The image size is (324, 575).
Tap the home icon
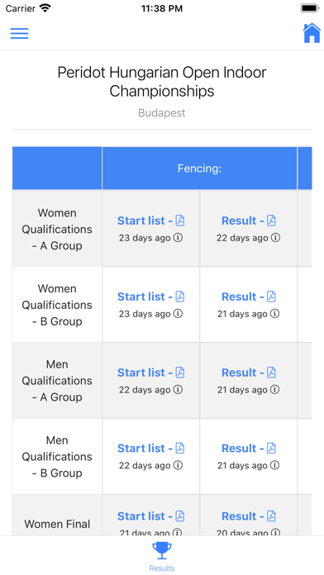[312, 33]
